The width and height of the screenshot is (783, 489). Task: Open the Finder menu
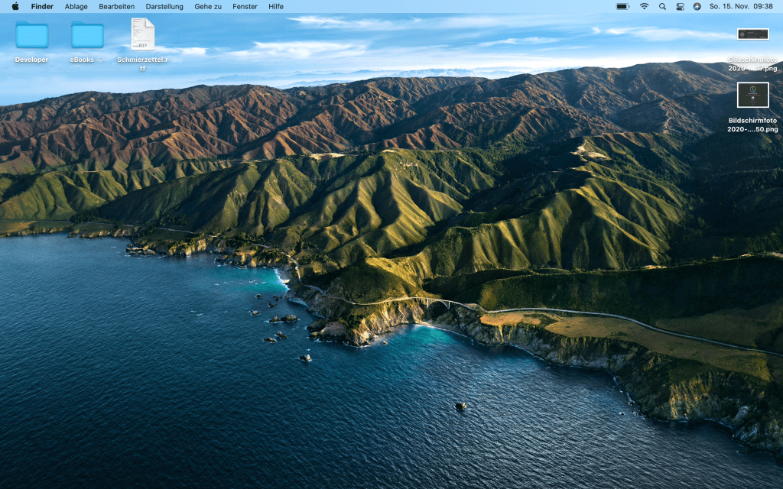pyautogui.click(x=42, y=6)
